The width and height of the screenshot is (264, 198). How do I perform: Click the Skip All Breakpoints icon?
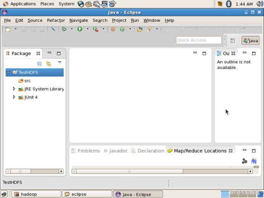tap(53, 29)
